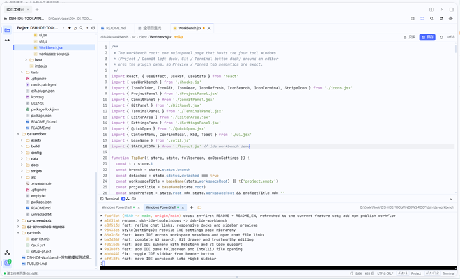Click the search icon in Project panel header
Image resolution: width=460 pixels, height=279 pixels.
[81, 28]
